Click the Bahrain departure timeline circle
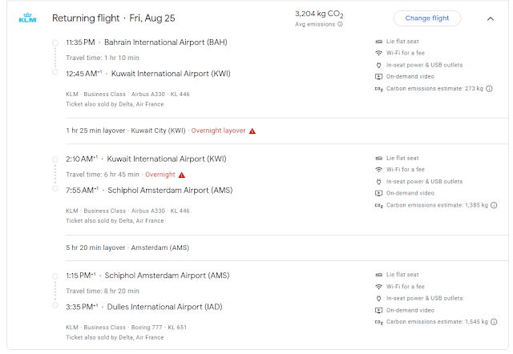Image resolution: width=513 pixels, height=354 pixels. [55, 42]
